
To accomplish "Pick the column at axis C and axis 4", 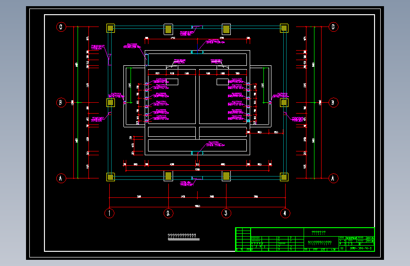I will pyautogui.click(x=284, y=28).
